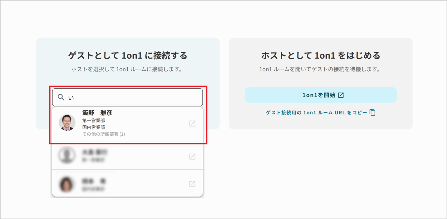This screenshot has height=219, width=447.
Task: Focus the host search field containing い
Action: pos(127,97)
